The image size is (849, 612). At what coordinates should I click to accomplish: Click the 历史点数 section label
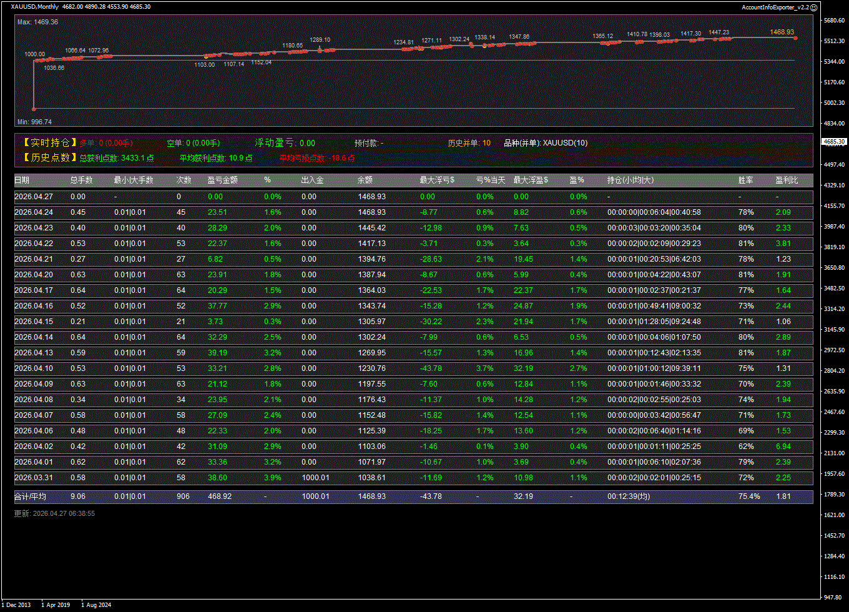click(50, 158)
